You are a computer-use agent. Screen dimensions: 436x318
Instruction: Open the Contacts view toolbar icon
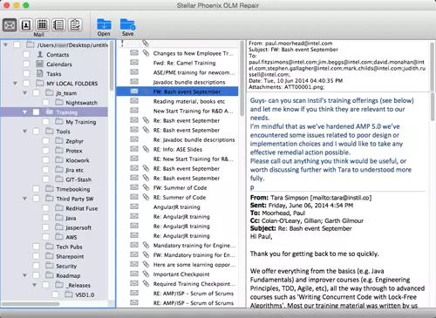(x=26, y=25)
